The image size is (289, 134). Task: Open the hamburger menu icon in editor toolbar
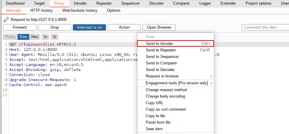coord(54,37)
